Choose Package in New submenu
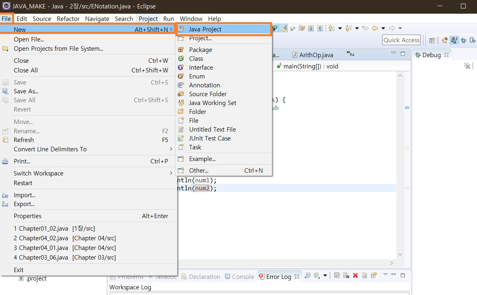Screen dimensions: 477x295 [224, 50]
